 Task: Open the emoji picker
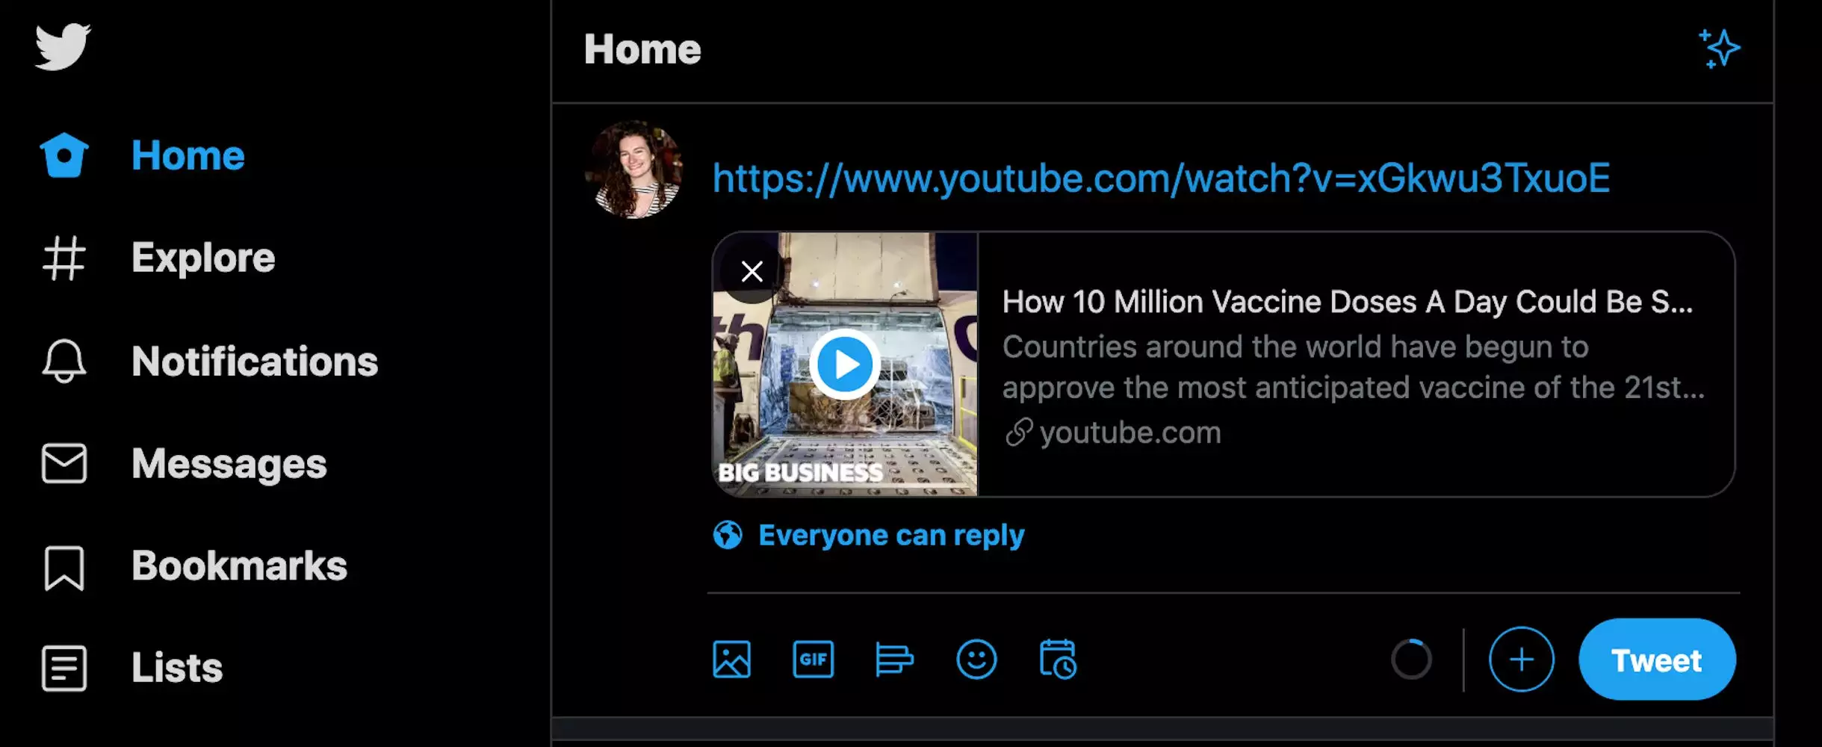(x=976, y=660)
